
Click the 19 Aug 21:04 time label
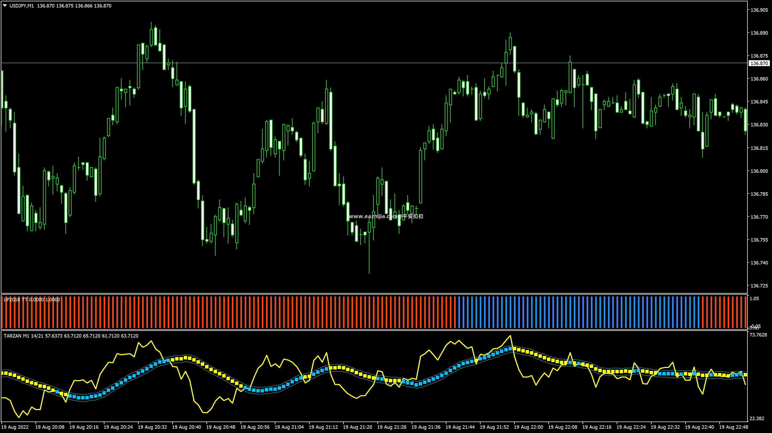point(289,427)
